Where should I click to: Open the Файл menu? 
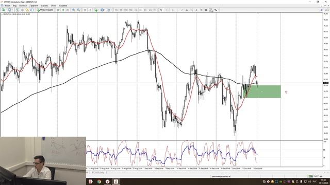click(x=7, y=6)
